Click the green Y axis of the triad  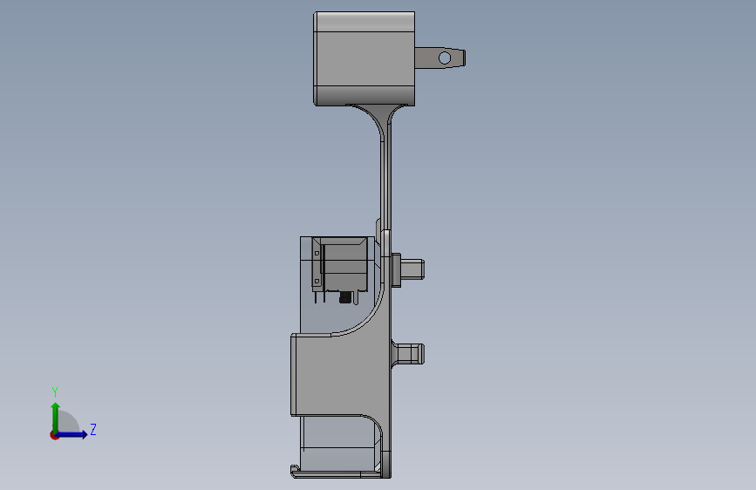coord(56,417)
